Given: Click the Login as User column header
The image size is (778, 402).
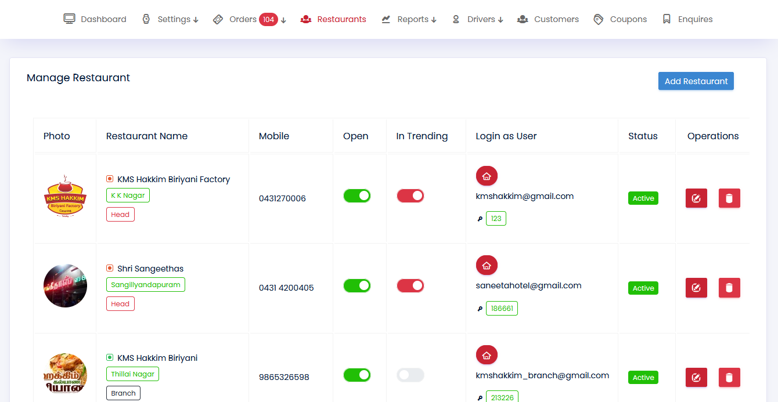Looking at the screenshot, I should [x=506, y=136].
